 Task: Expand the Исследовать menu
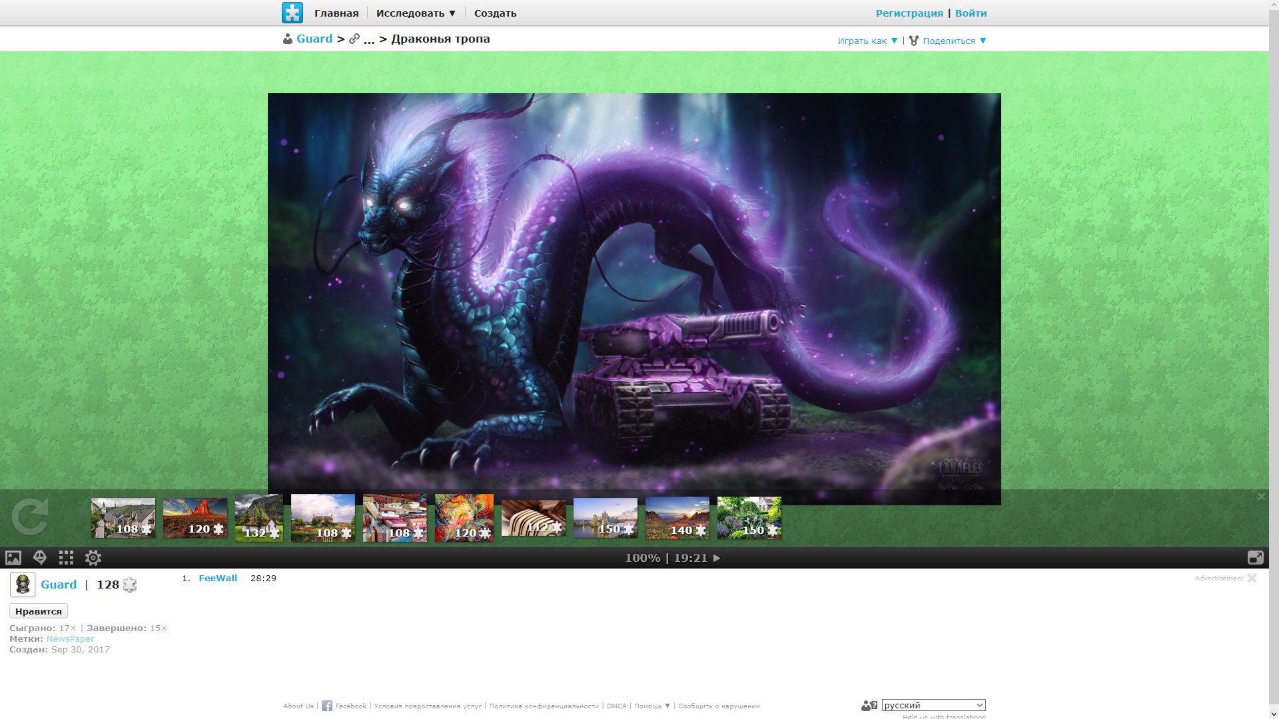pos(416,13)
